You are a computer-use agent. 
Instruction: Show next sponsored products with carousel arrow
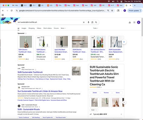[x=124, y=42]
